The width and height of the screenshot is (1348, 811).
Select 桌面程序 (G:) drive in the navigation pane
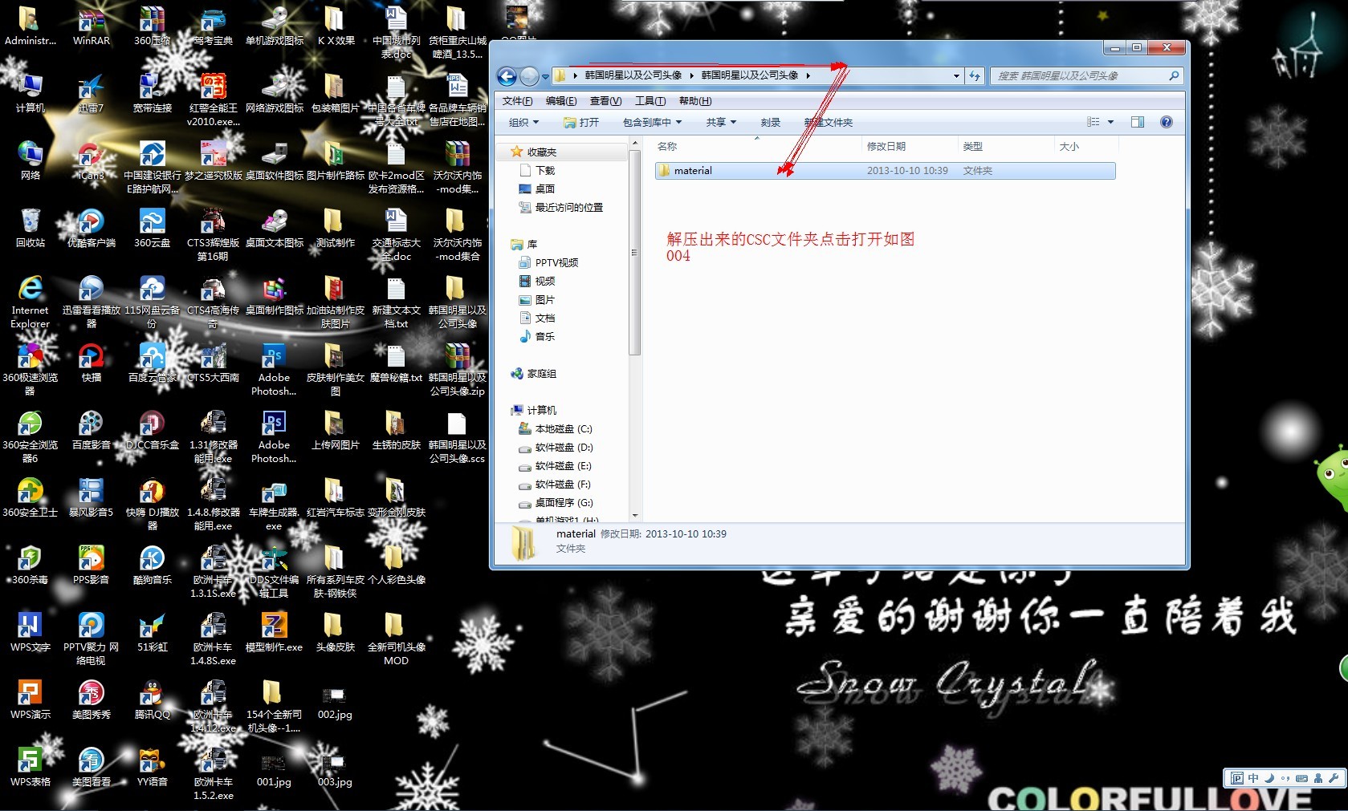point(556,503)
